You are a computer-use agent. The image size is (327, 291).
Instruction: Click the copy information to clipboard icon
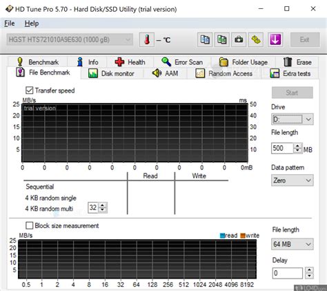click(205, 39)
